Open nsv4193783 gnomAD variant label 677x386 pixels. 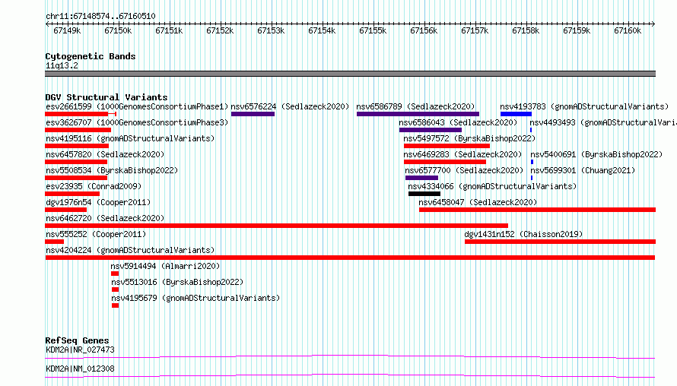[x=584, y=106]
